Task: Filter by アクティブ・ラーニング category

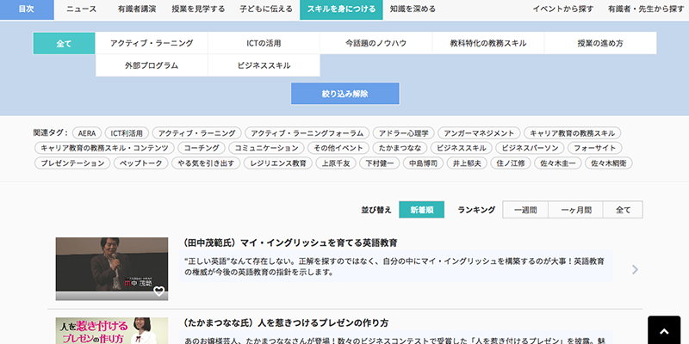Action: pyautogui.click(x=152, y=43)
